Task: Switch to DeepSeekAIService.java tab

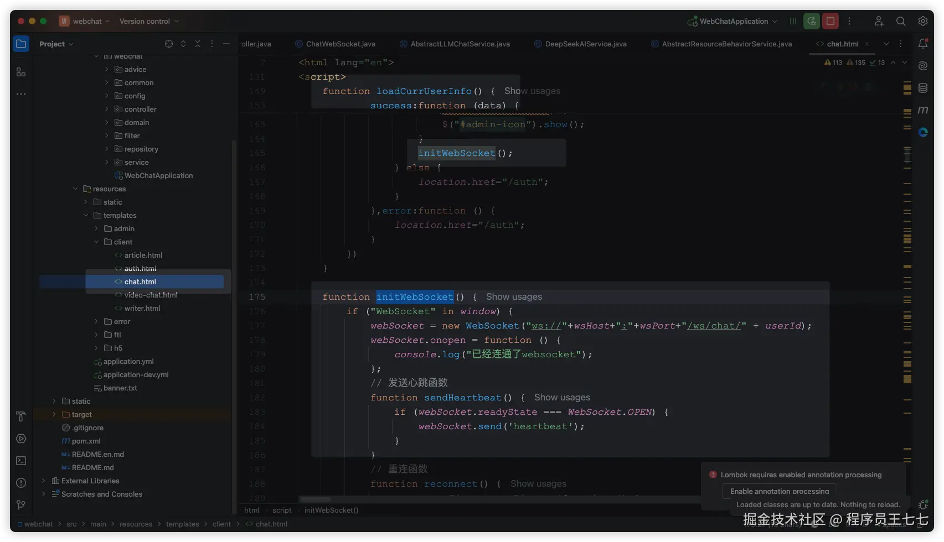Action: coord(585,44)
